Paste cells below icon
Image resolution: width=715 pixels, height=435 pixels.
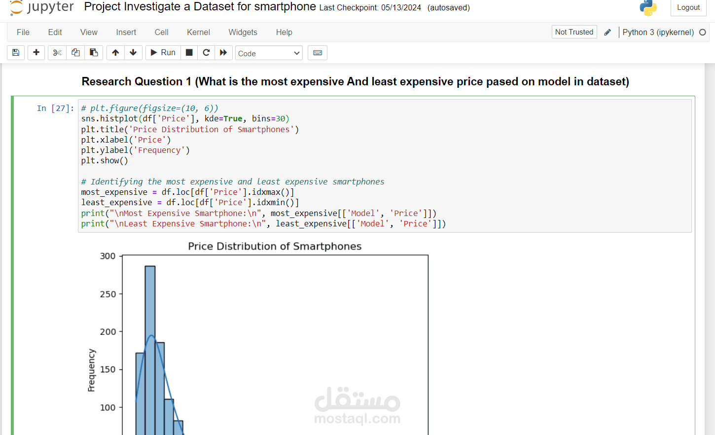coord(94,53)
